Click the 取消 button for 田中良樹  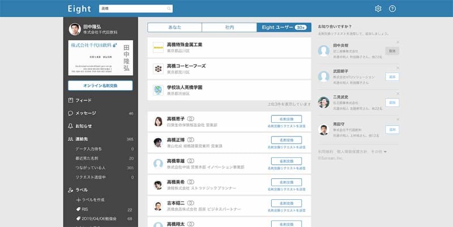(392, 51)
